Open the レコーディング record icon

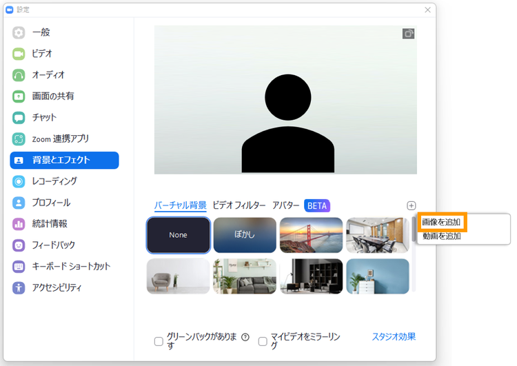19,181
